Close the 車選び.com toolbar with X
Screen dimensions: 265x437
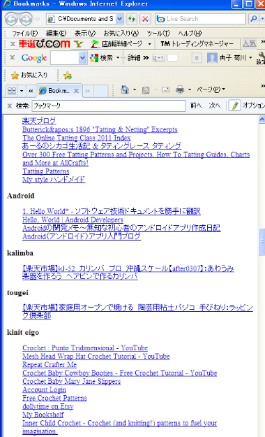[x=13, y=44]
